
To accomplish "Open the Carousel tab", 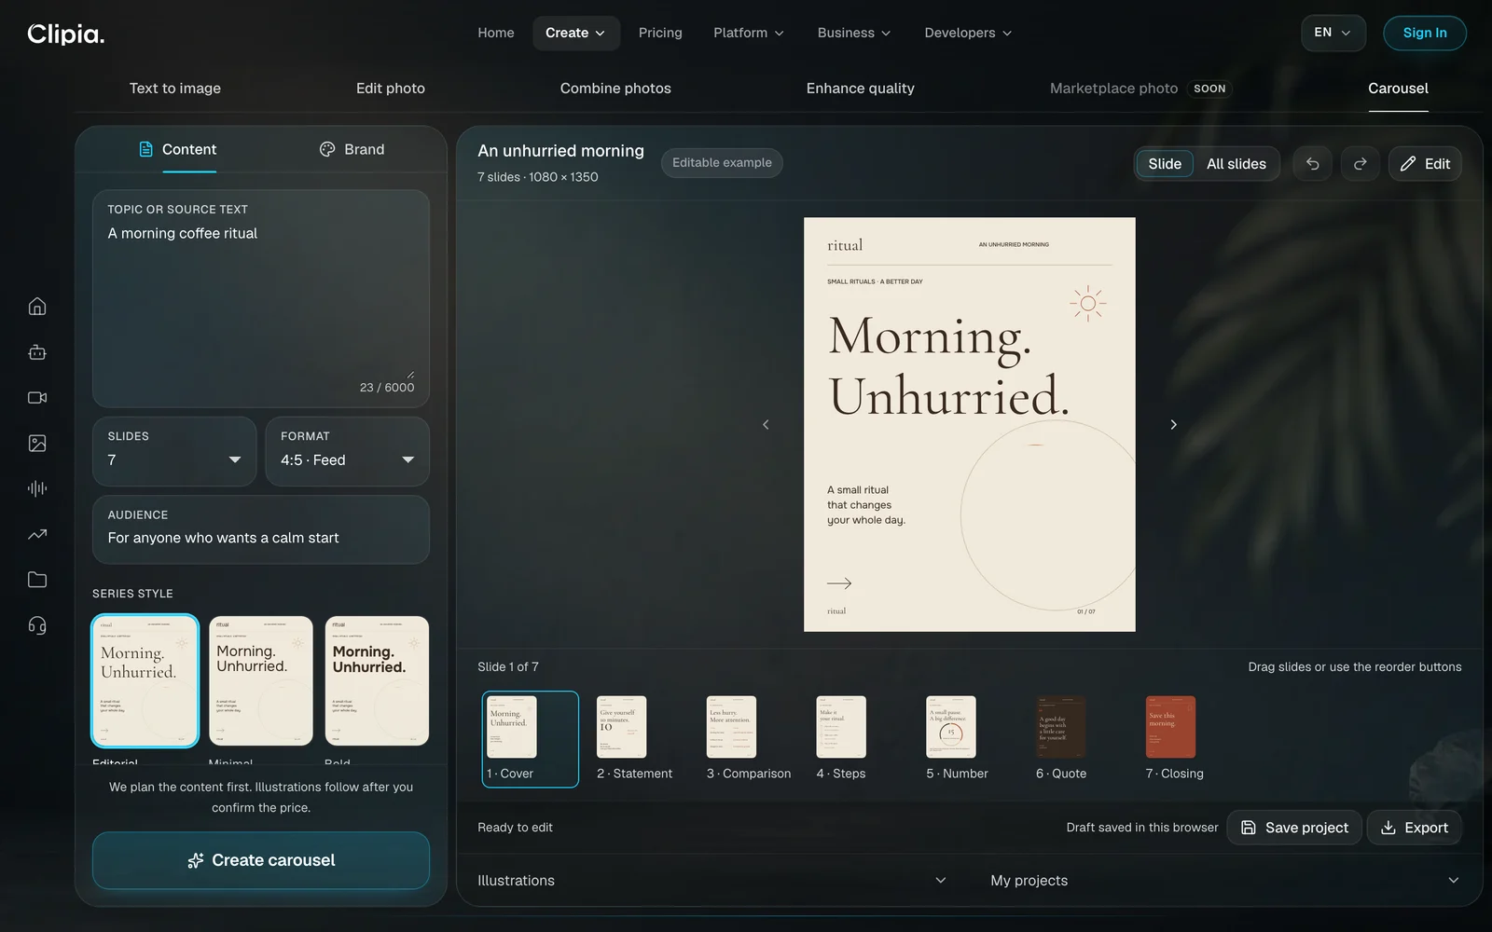I will tap(1398, 89).
